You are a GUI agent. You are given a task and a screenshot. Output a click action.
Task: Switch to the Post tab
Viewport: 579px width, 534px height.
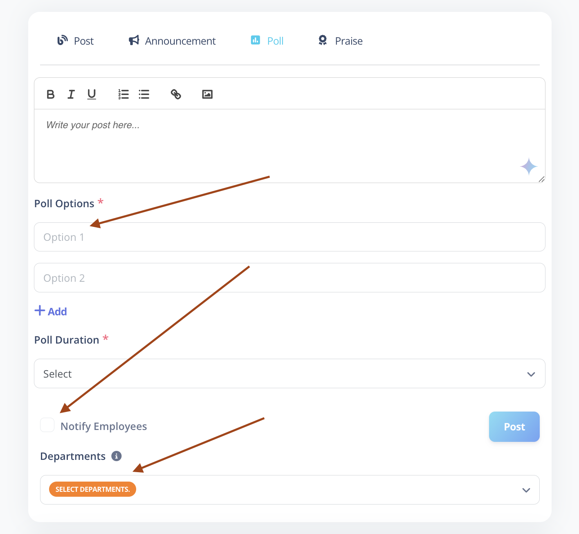pos(76,41)
